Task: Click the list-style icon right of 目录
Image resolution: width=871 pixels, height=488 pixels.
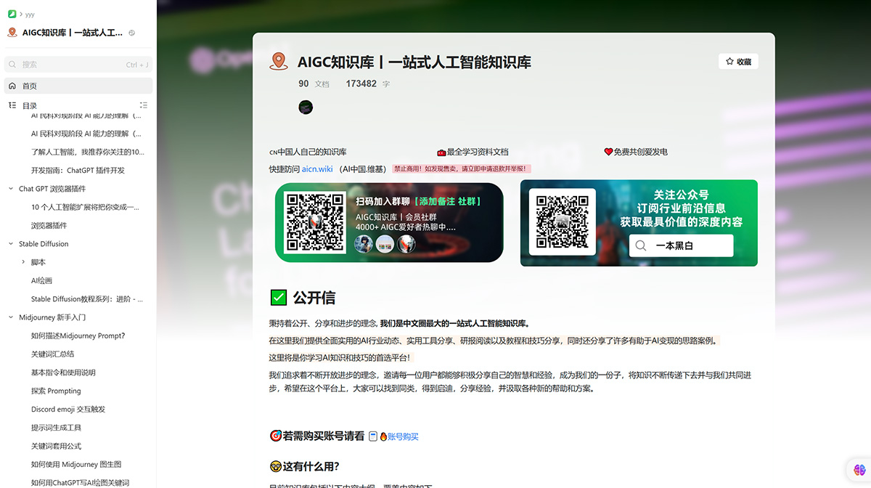Action: click(144, 105)
